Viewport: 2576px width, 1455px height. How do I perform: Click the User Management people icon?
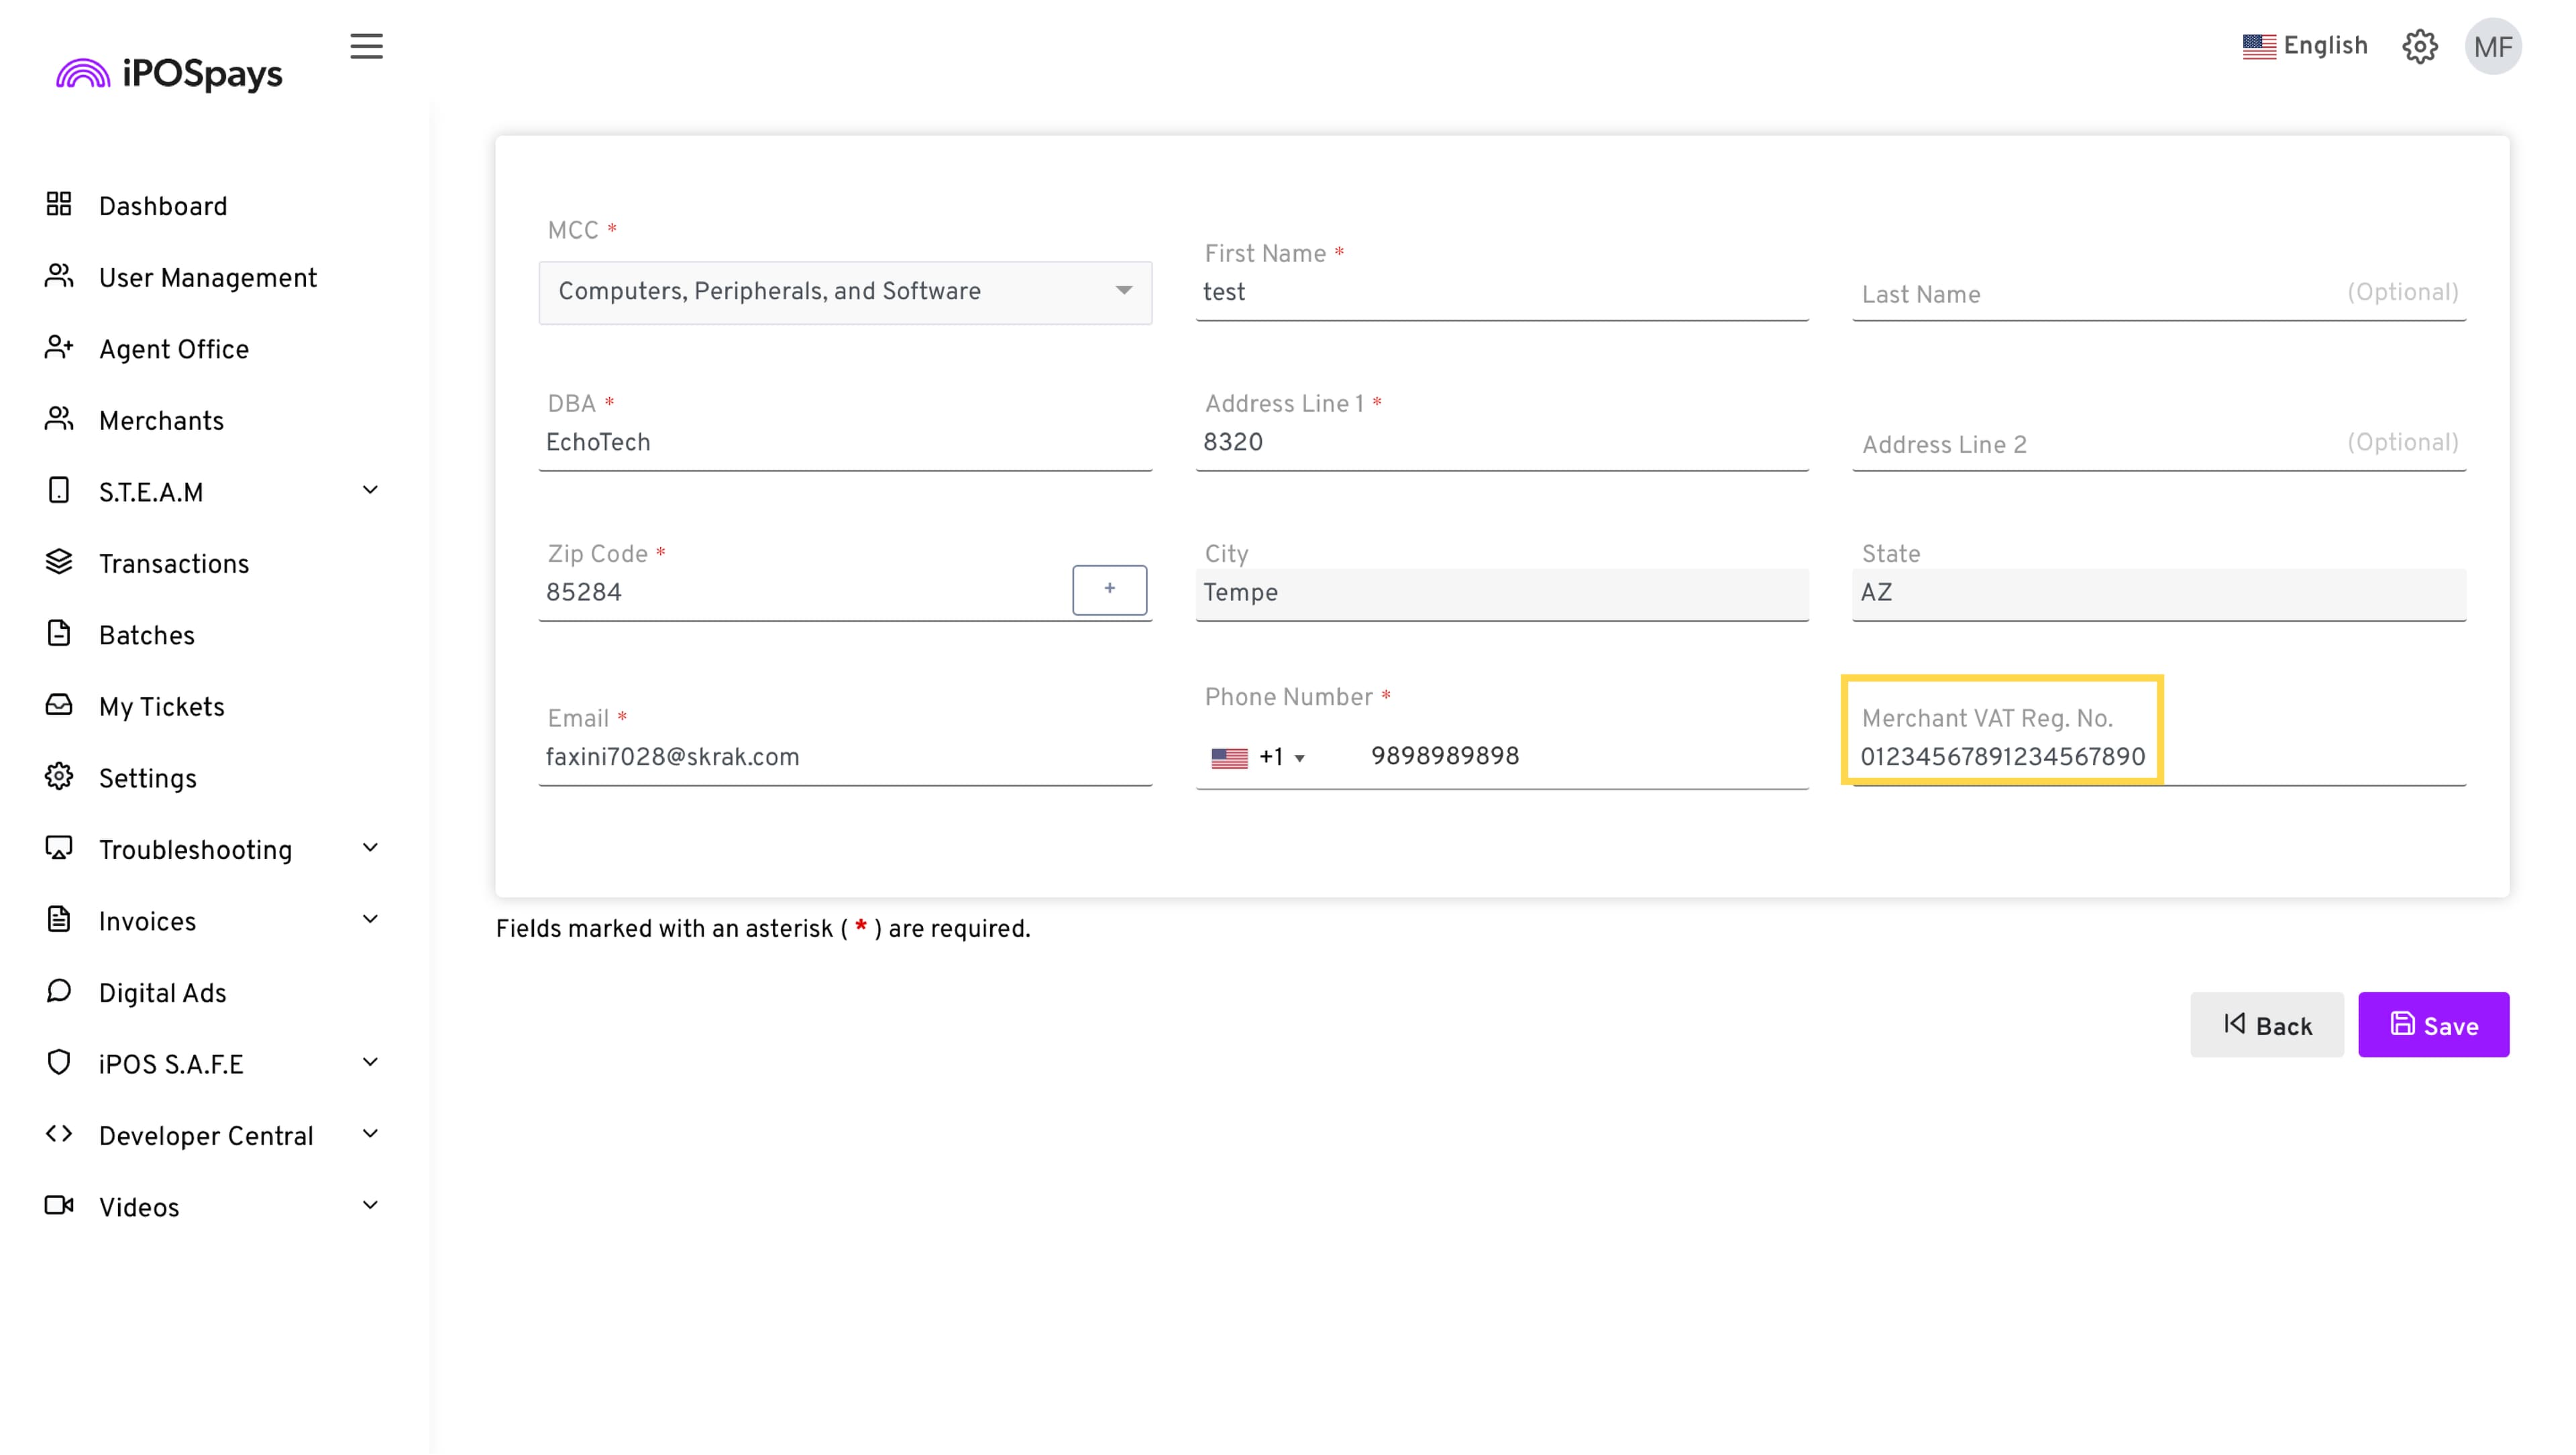(x=59, y=276)
